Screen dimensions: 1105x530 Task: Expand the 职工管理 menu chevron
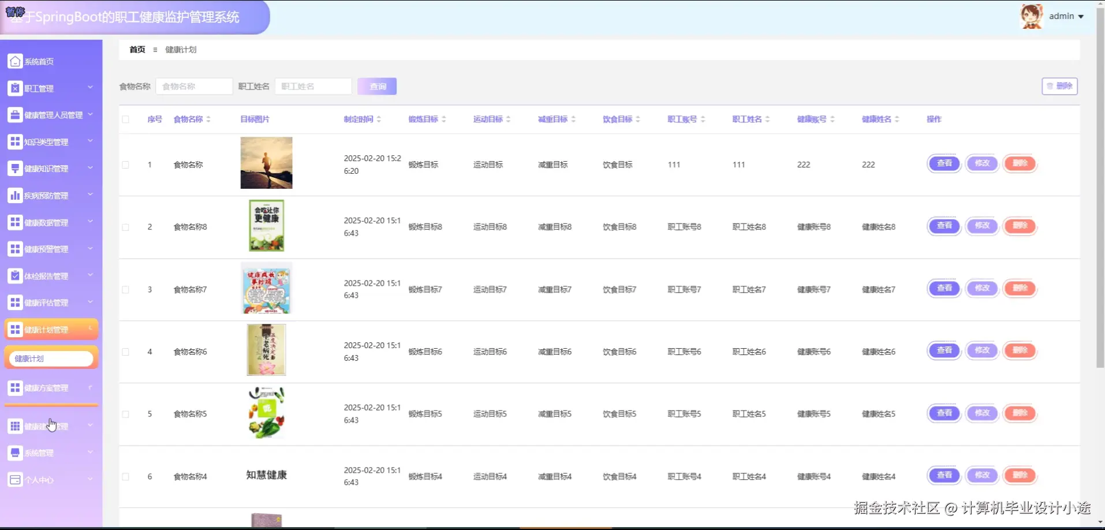[90, 88]
